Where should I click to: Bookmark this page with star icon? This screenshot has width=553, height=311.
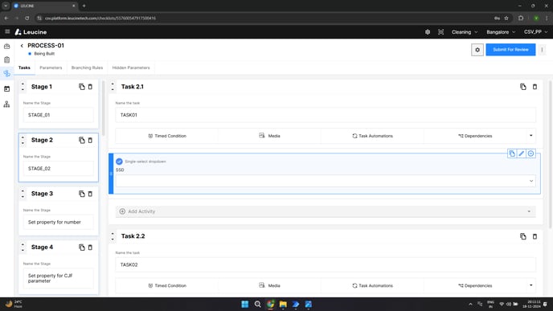point(506,18)
